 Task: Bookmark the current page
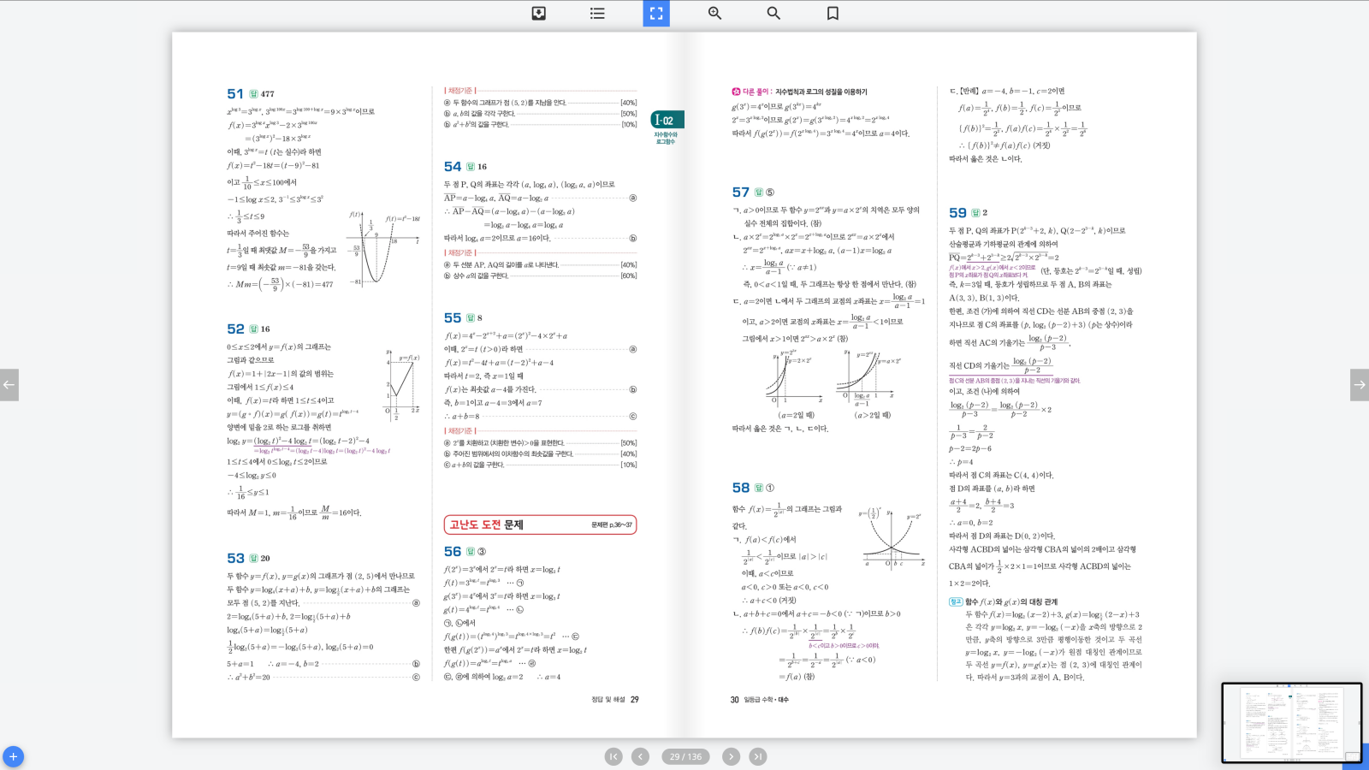click(833, 13)
